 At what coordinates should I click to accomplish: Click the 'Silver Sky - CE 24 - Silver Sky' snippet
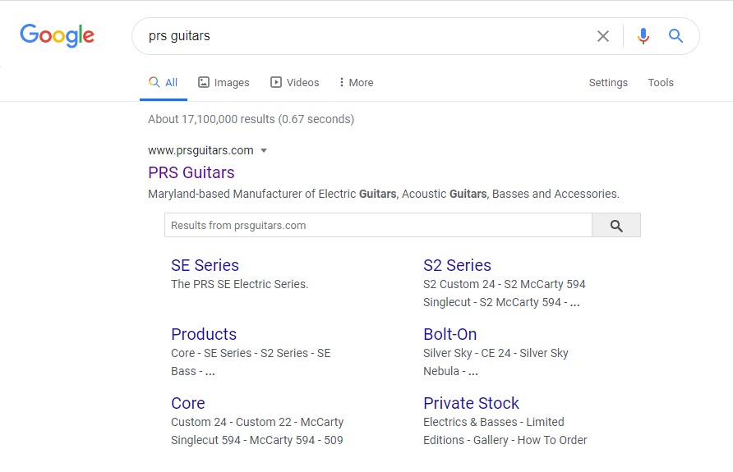(496, 354)
